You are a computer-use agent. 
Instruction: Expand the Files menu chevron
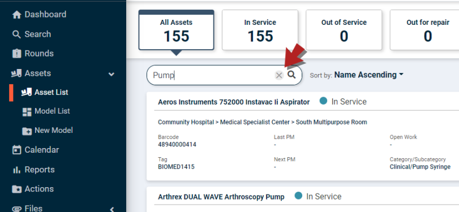(x=112, y=209)
